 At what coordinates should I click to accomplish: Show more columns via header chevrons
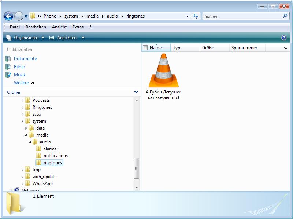point(286,49)
